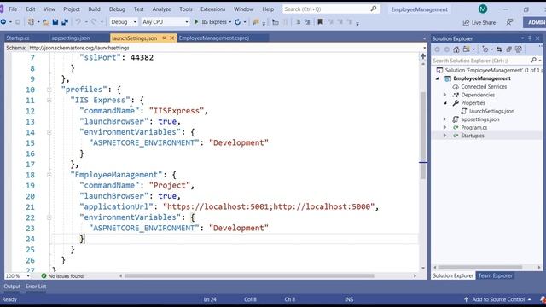The image size is (546, 307).
Task: Click the No issues found indicator
Action: (62, 276)
